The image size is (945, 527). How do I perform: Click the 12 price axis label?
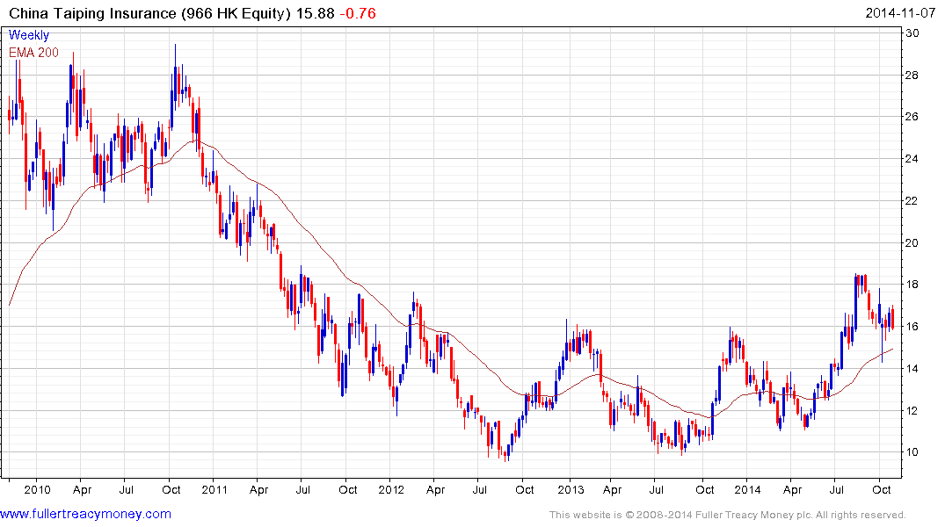pyautogui.click(x=912, y=411)
